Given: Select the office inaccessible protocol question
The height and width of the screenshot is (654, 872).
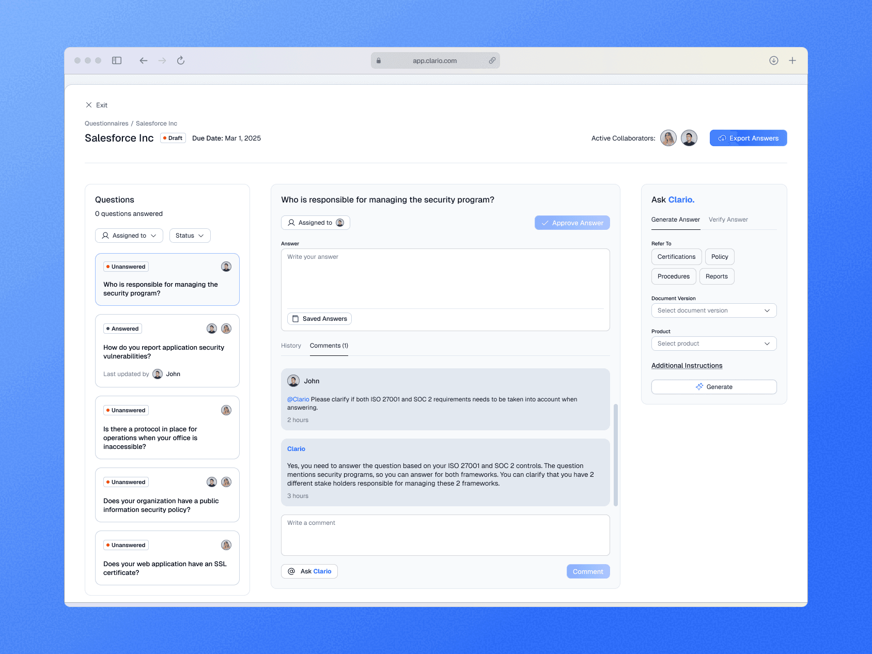Looking at the screenshot, I should click(x=167, y=427).
